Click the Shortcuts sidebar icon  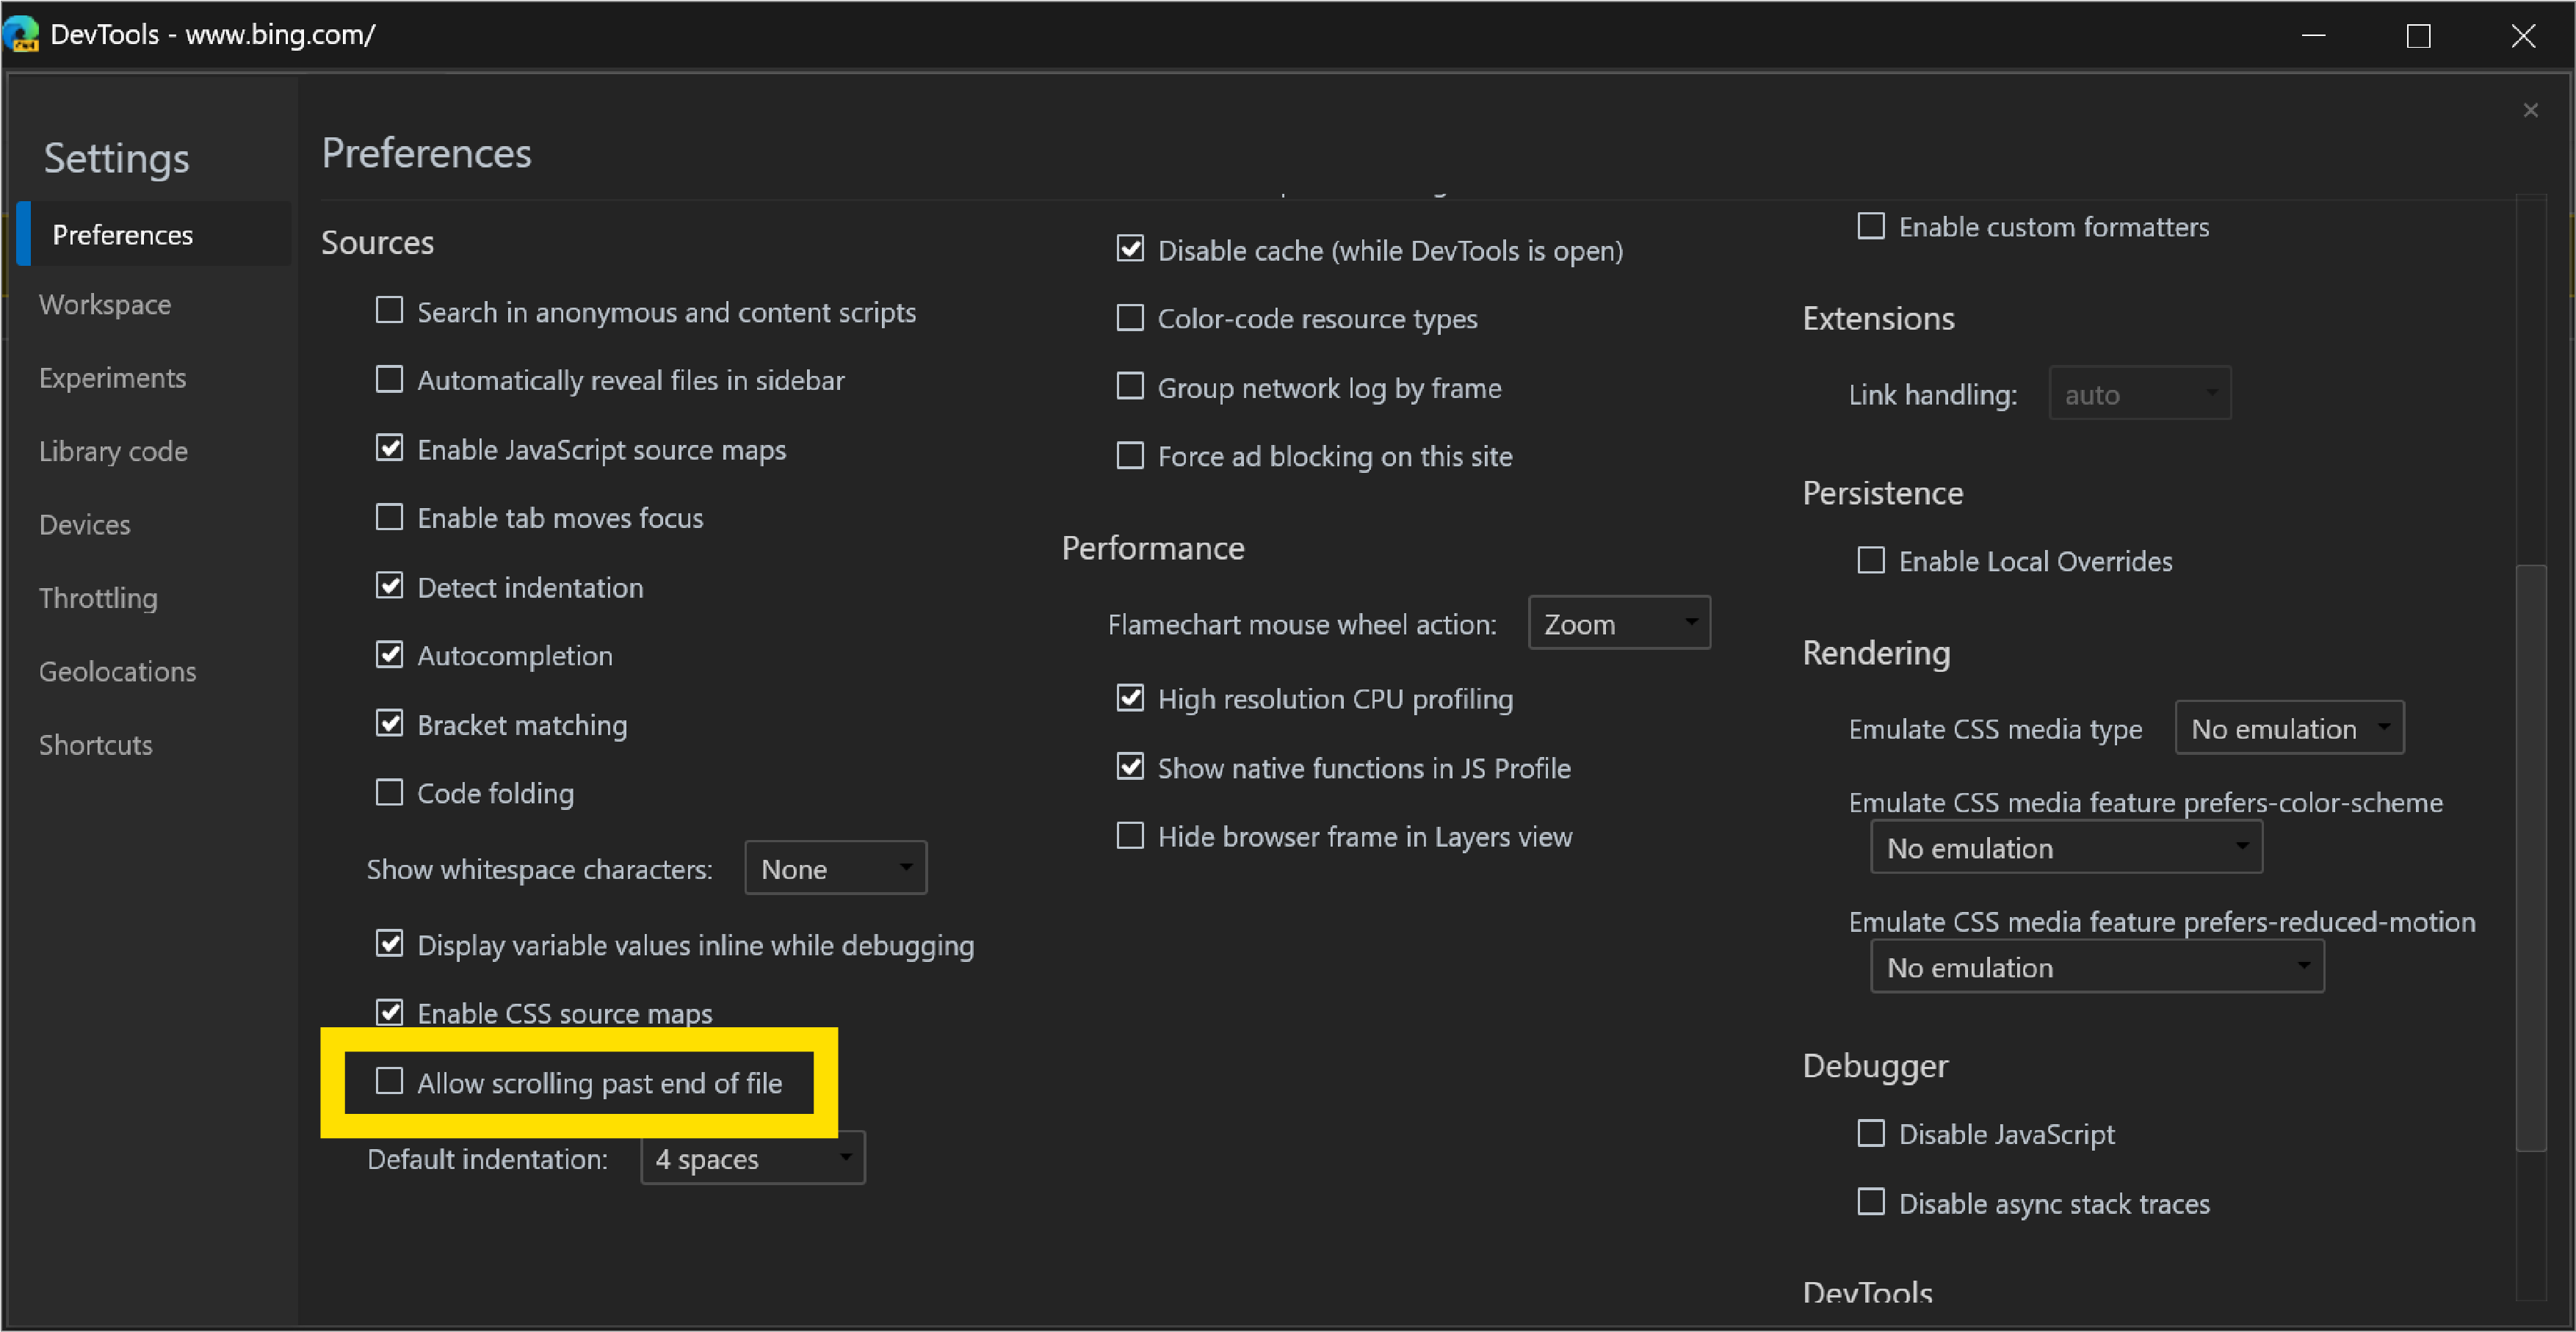[98, 744]
